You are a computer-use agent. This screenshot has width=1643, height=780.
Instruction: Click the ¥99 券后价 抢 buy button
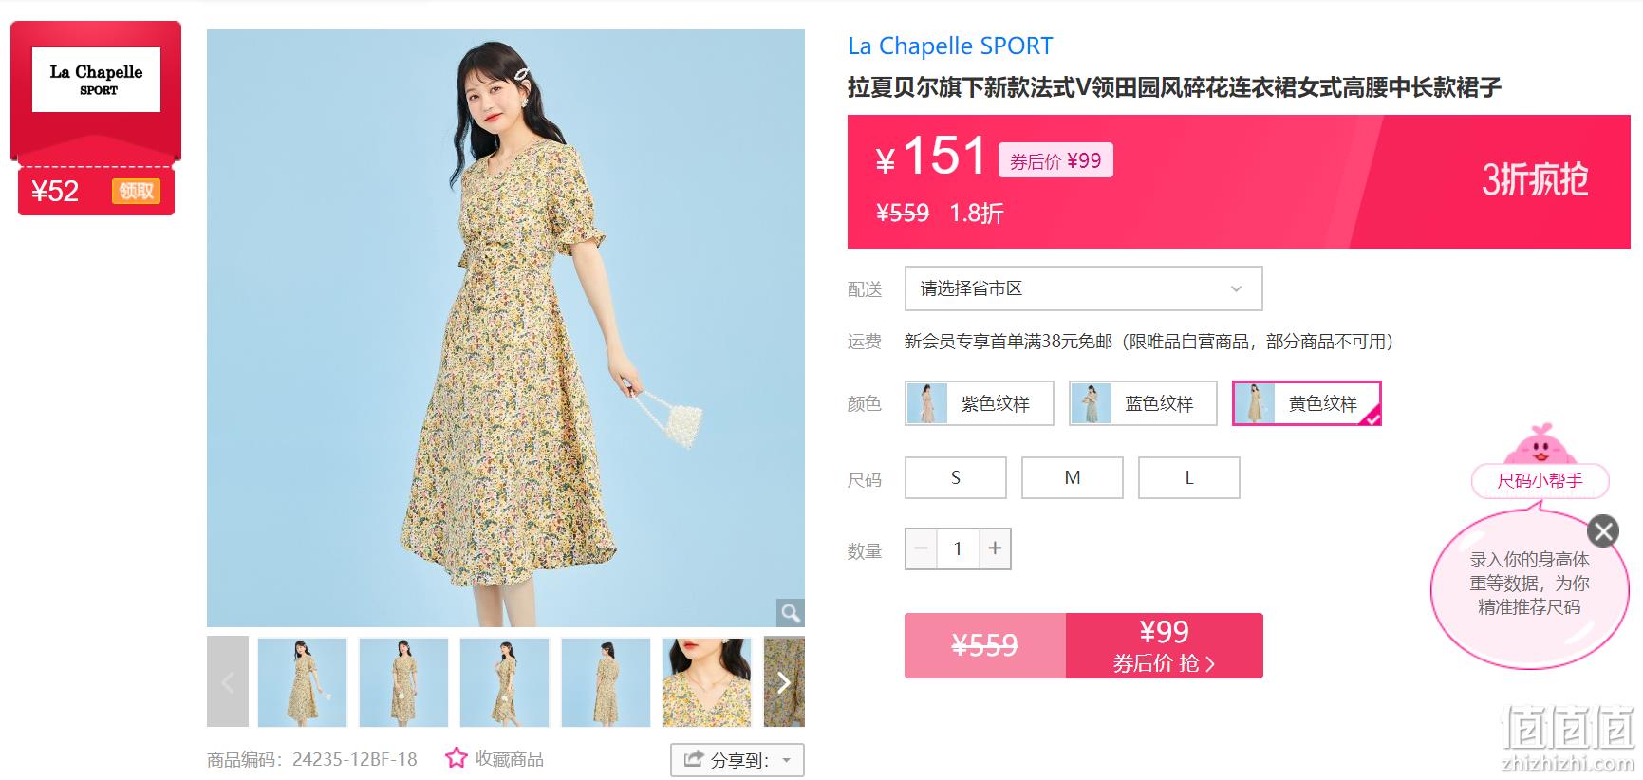1164,645
